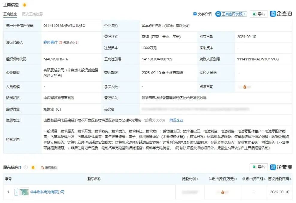296x203 pixels.
Task: Click the 法定代表人 row label
Action: pos(14,42)
